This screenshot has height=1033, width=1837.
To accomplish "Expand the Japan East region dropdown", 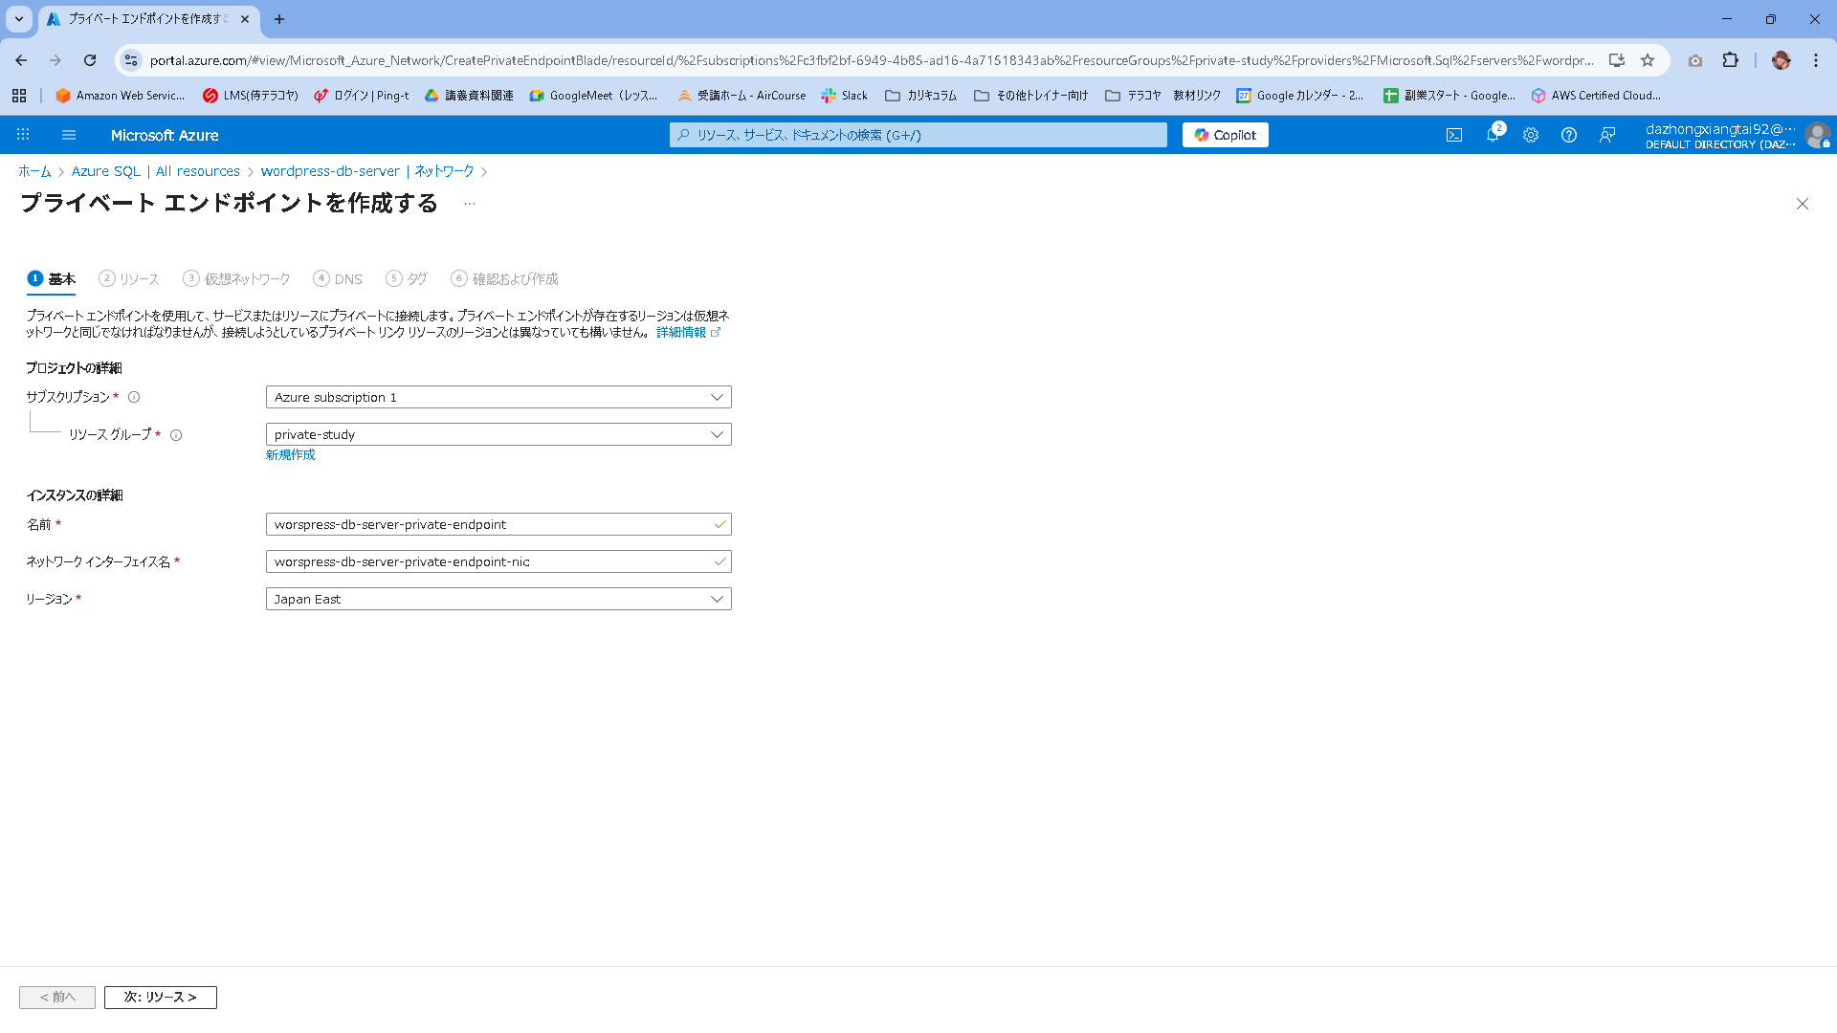I will pyautogui.click(x=498, y=599).
